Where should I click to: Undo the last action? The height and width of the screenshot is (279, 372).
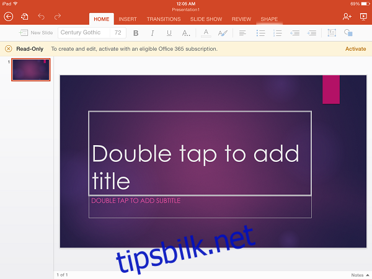(42, 17)
